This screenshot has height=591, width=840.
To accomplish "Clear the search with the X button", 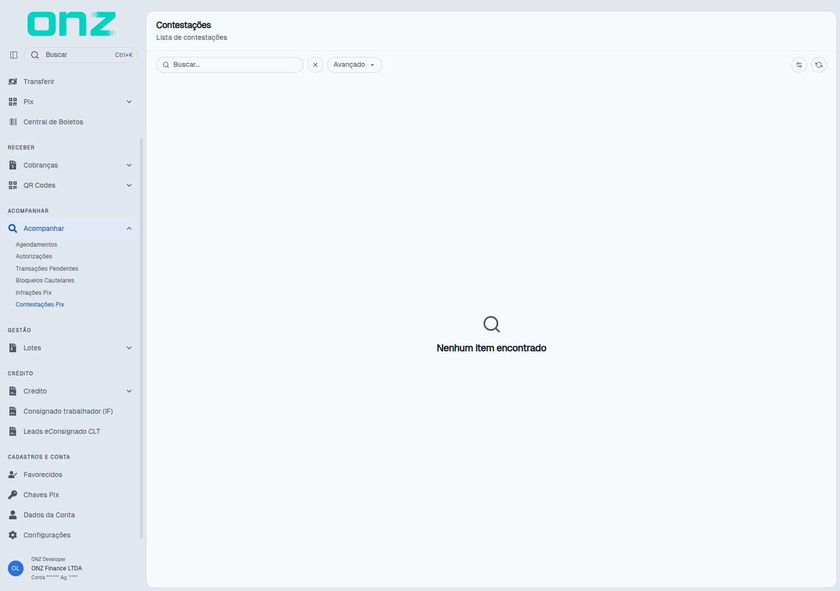I will pyautogui.click(x=315, y=65).
